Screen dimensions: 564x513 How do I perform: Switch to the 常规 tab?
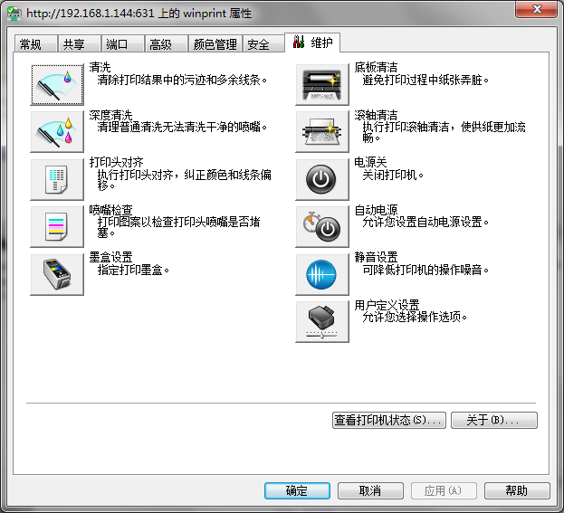pos(35,44)
